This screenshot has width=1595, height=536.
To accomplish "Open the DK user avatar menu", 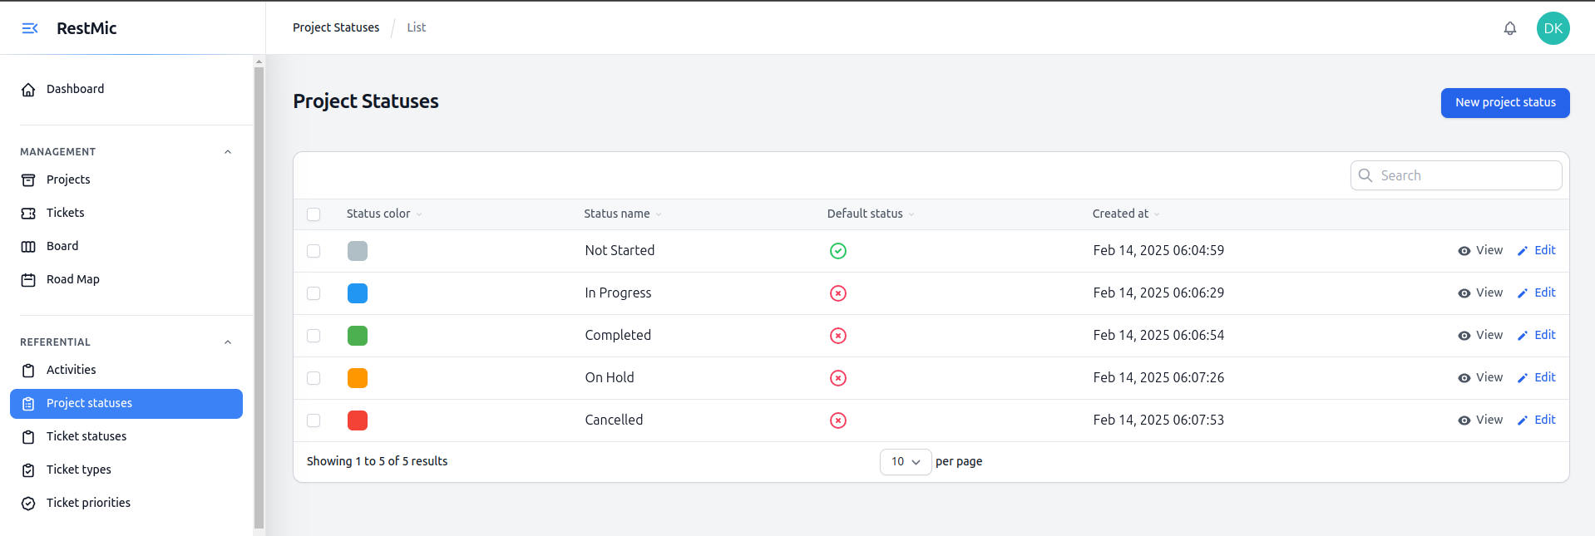I will pyautogui.click(x=1552, y=28).
